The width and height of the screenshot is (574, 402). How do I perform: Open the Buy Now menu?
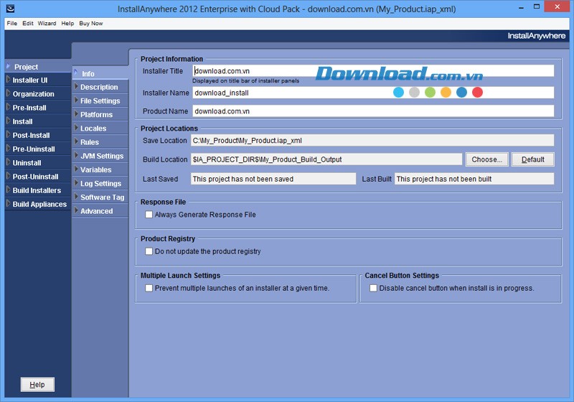pos(91,24)
